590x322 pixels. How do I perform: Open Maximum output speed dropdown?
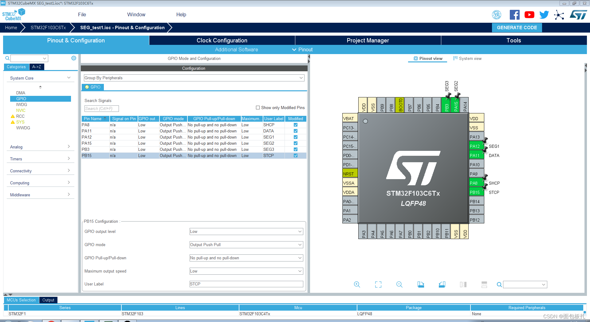[246, 271]
